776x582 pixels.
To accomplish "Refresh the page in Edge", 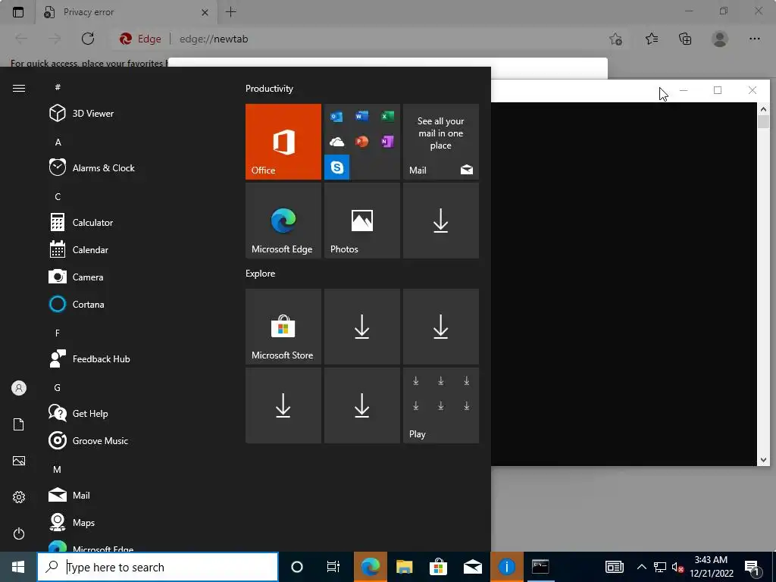I will (x=88, y=39).
